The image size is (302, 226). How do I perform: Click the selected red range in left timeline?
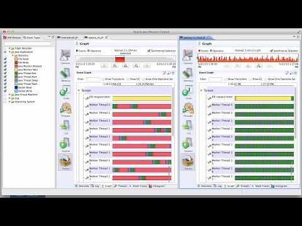(120, 59)
